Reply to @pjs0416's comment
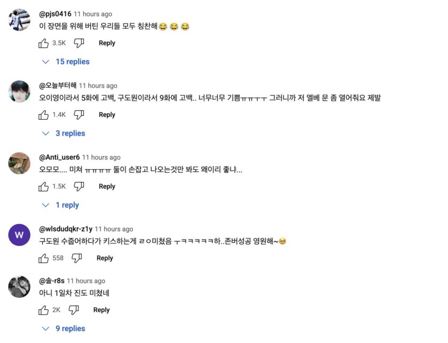Screen dimensions: 448x343 [x=107, y=43]
